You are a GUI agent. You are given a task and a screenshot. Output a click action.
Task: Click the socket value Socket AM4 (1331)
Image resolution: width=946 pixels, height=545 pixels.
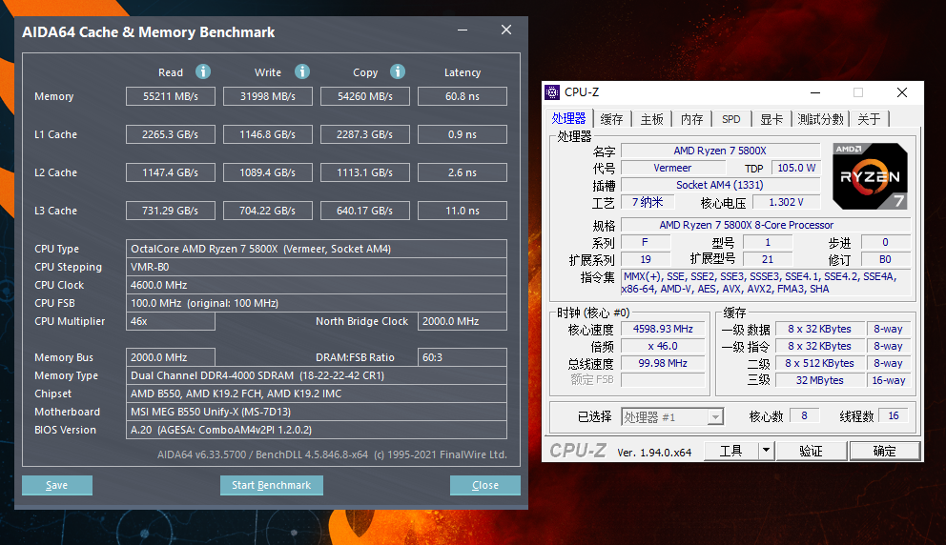pos(720,185)
